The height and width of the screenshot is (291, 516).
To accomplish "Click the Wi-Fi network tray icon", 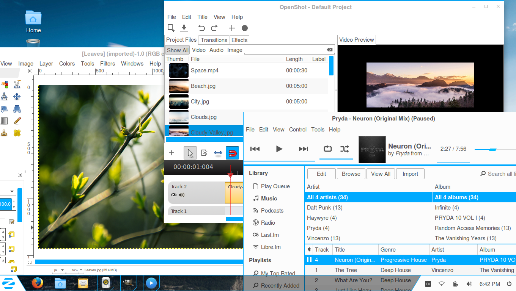I will (442, 284).
